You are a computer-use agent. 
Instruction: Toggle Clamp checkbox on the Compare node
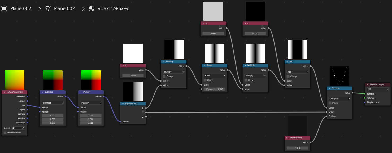tap(330, 103)
